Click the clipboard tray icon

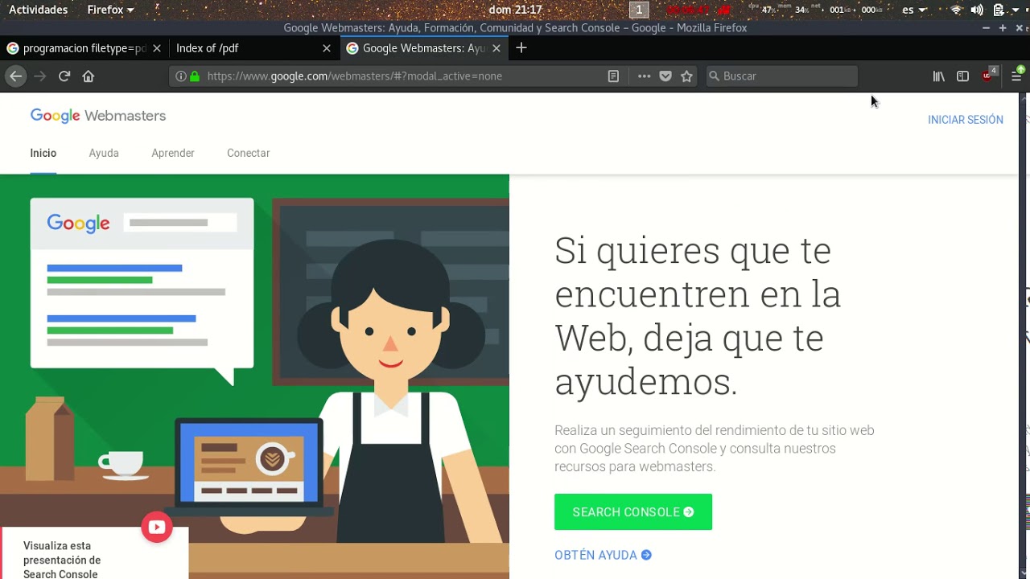point(999,10)
